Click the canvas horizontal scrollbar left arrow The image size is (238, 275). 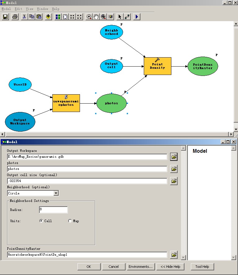(2, 134)
